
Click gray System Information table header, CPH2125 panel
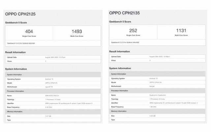(x=53, y=75)
